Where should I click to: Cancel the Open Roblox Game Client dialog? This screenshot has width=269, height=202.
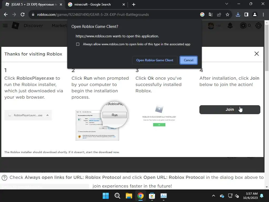click(x=189, y=60)
